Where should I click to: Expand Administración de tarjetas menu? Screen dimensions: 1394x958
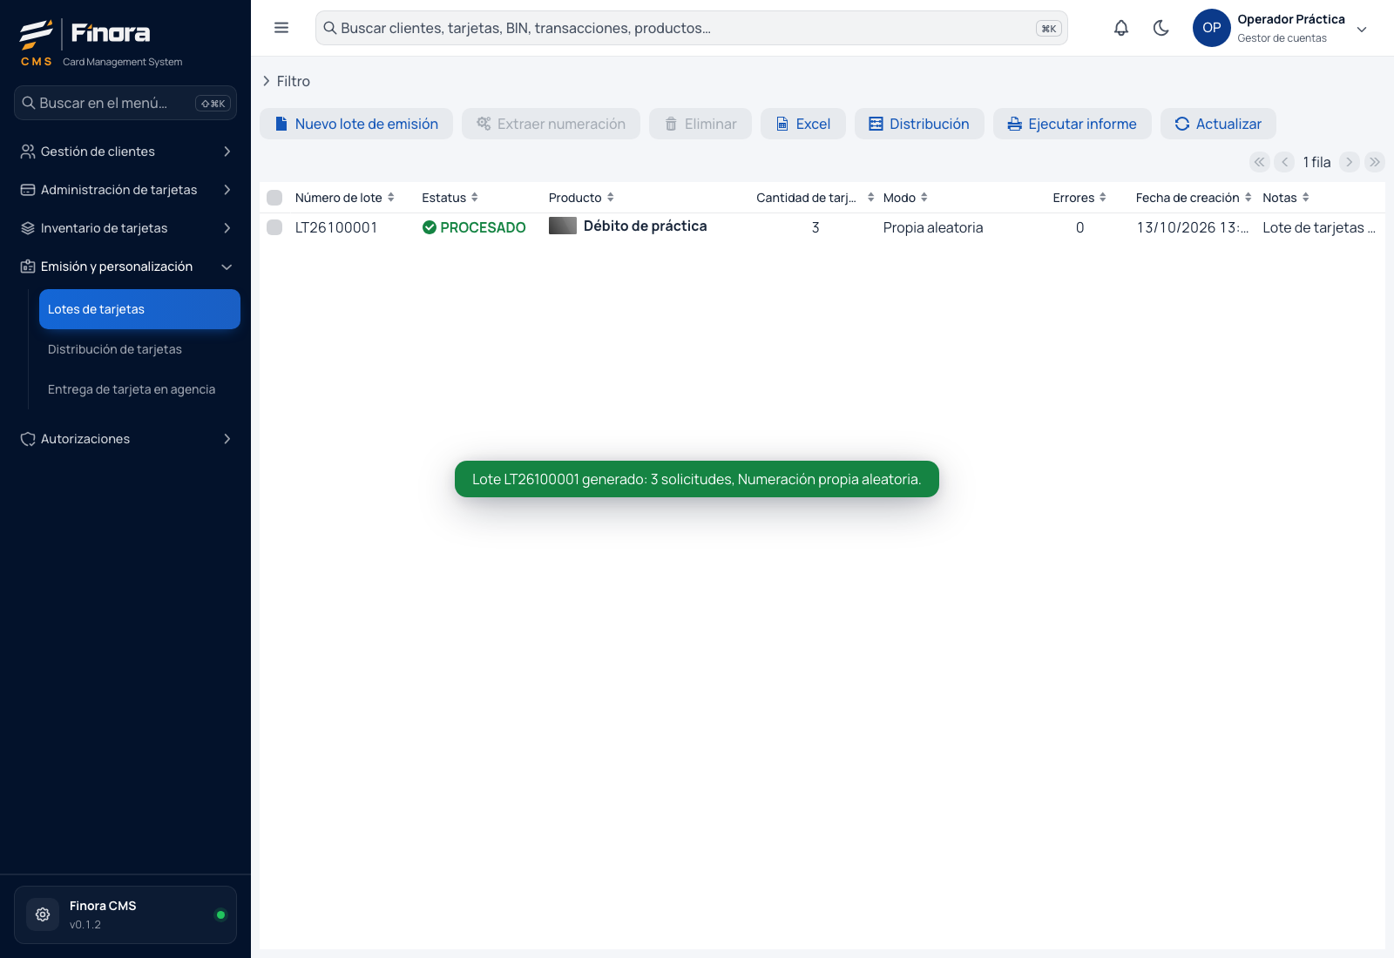[x=125, y=190]
